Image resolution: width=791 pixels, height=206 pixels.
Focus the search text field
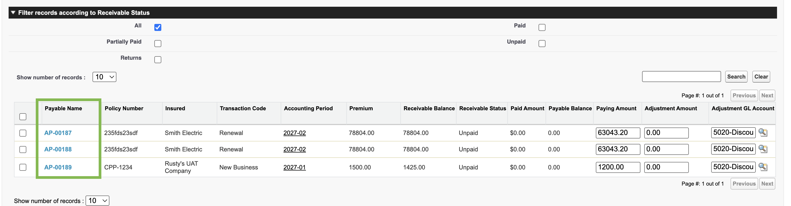[x=681, y=77]
